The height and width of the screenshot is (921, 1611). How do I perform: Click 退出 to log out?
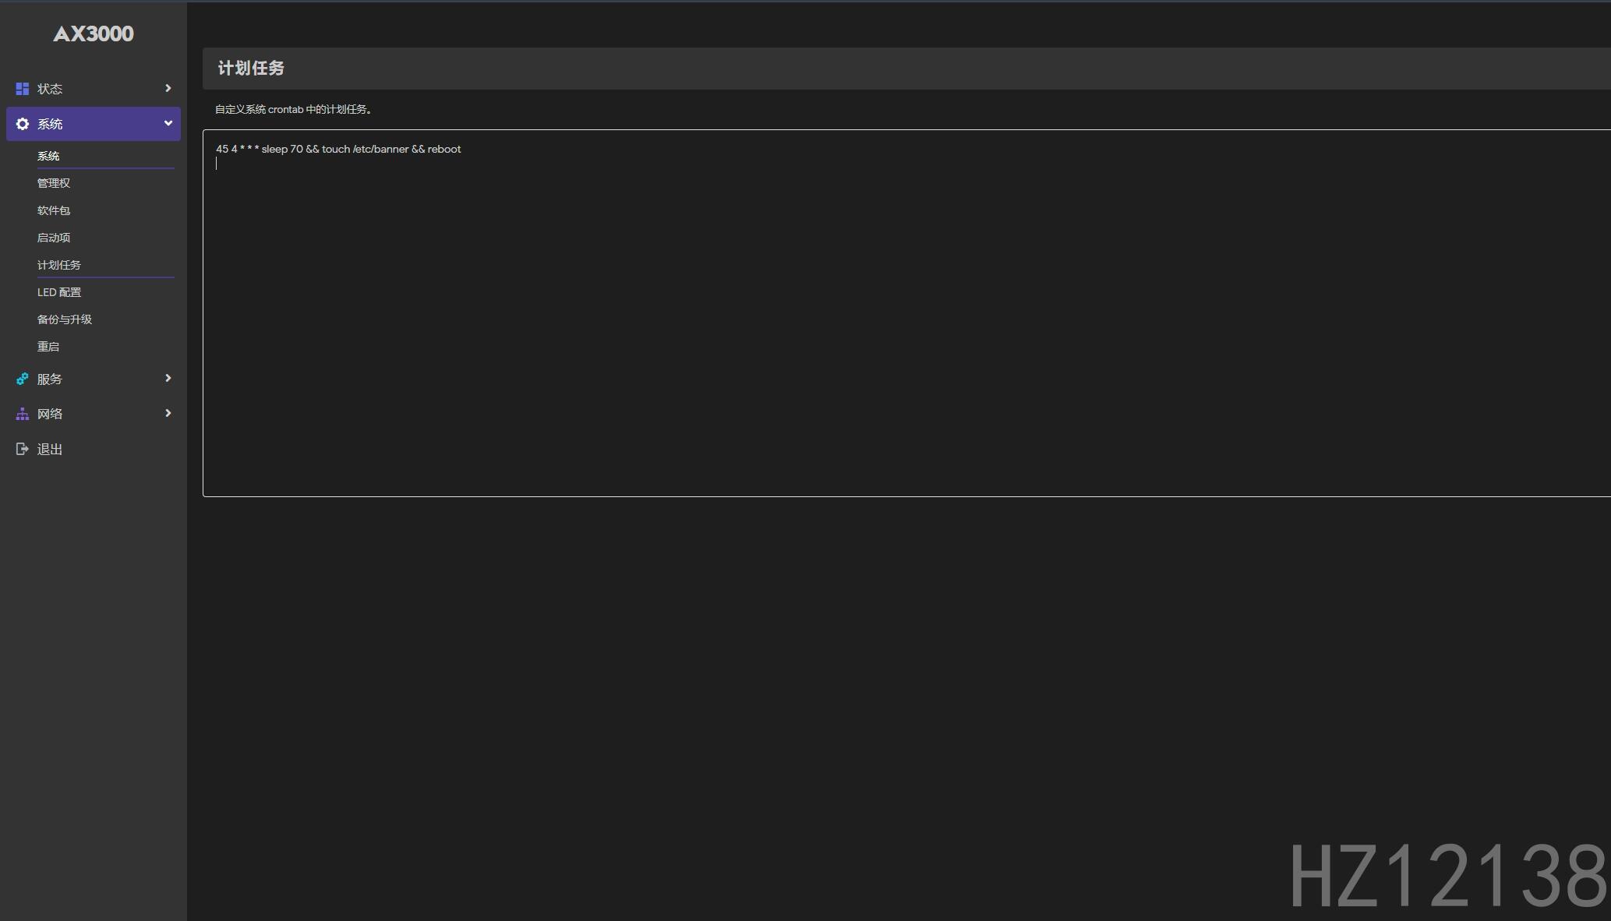tap(50, 449)
